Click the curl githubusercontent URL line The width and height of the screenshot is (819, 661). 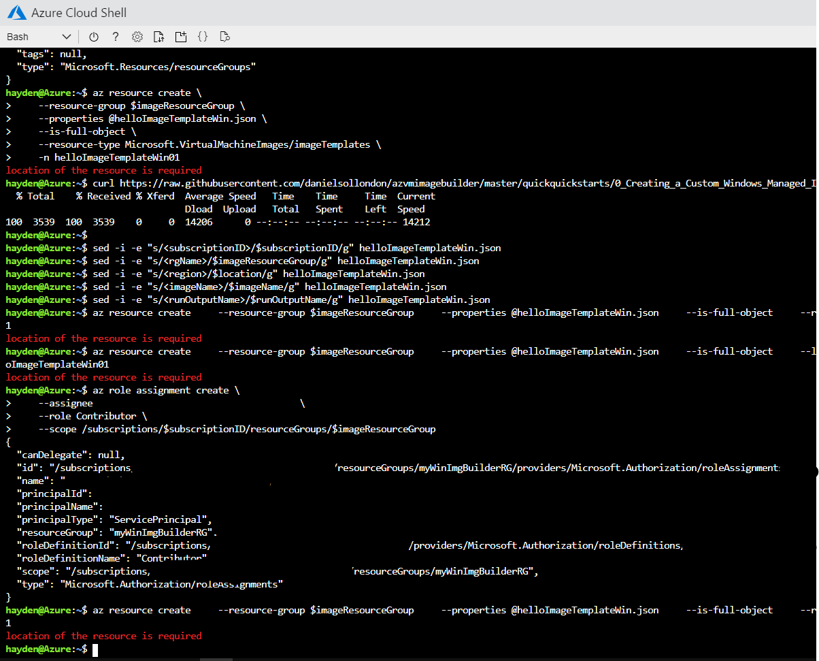click(x=411, y=183)
